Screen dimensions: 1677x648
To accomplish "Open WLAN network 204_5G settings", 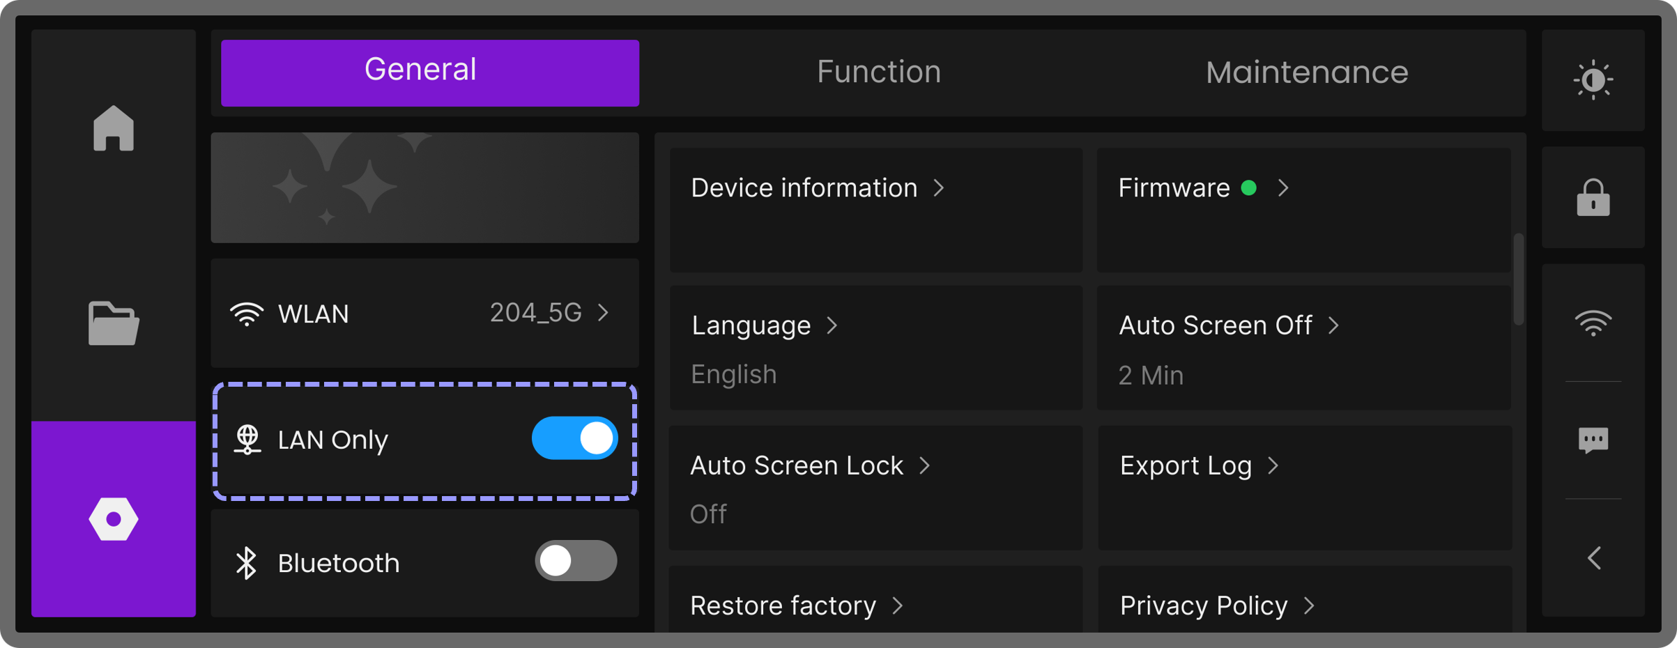I will point(424,314).
